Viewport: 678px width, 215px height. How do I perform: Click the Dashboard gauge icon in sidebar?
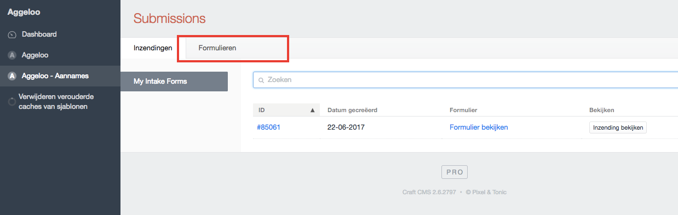[12, 34]
